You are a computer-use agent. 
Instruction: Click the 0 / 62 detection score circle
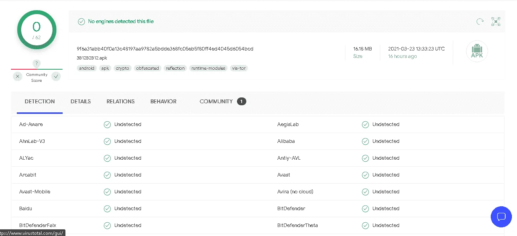[x=37, y=30]
